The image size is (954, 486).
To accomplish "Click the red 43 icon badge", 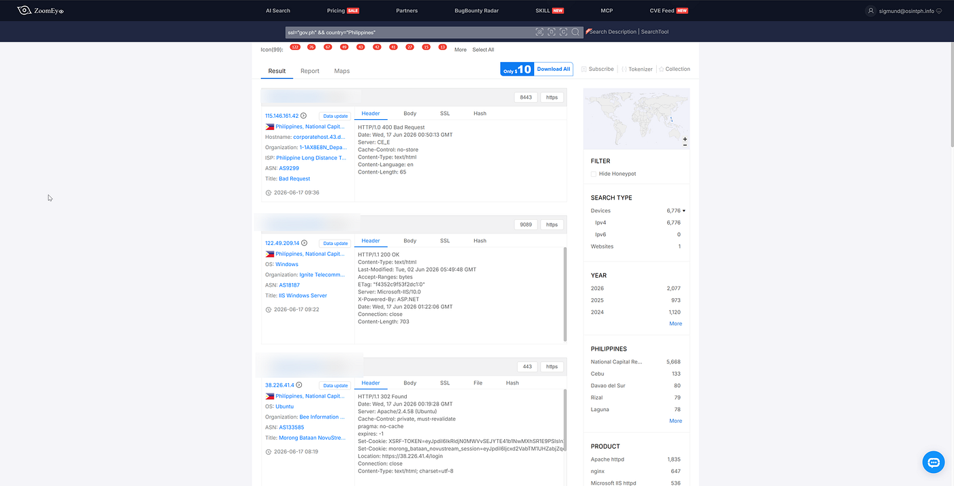I will pos(360,47).
